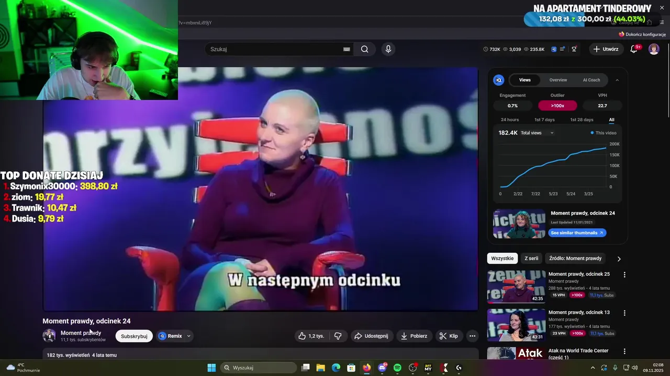670x376 pixels.
Task: Dislike the video
Action: pyautogui.click(x=338, y=336)
